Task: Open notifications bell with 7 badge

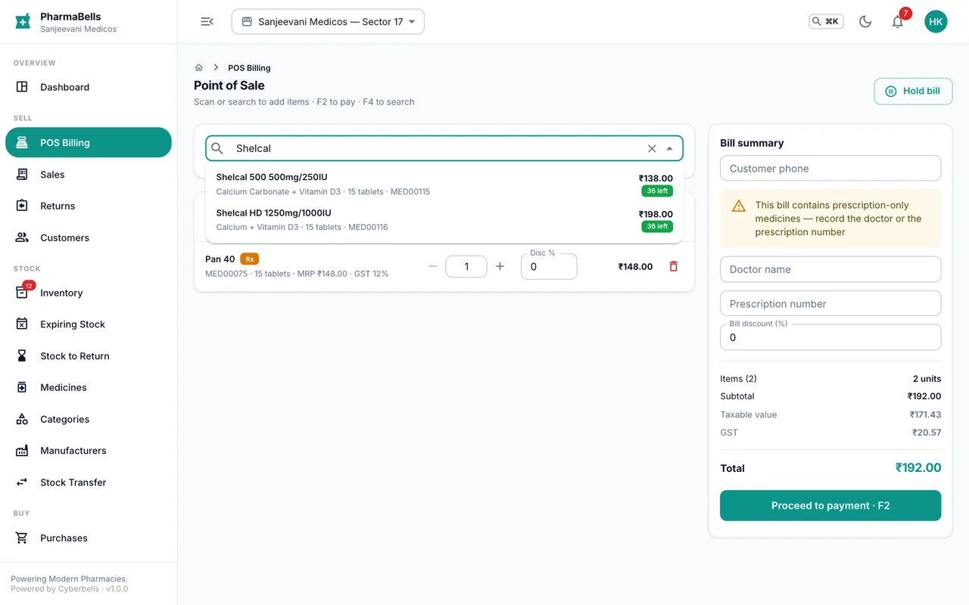Action: pos(898,22)
